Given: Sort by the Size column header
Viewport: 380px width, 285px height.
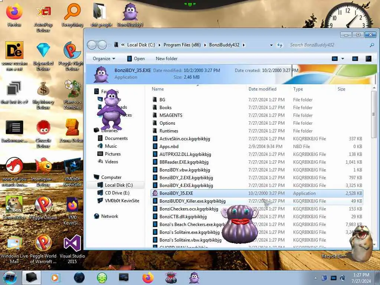Looking at the screenshot, I should tap(341, 89).
